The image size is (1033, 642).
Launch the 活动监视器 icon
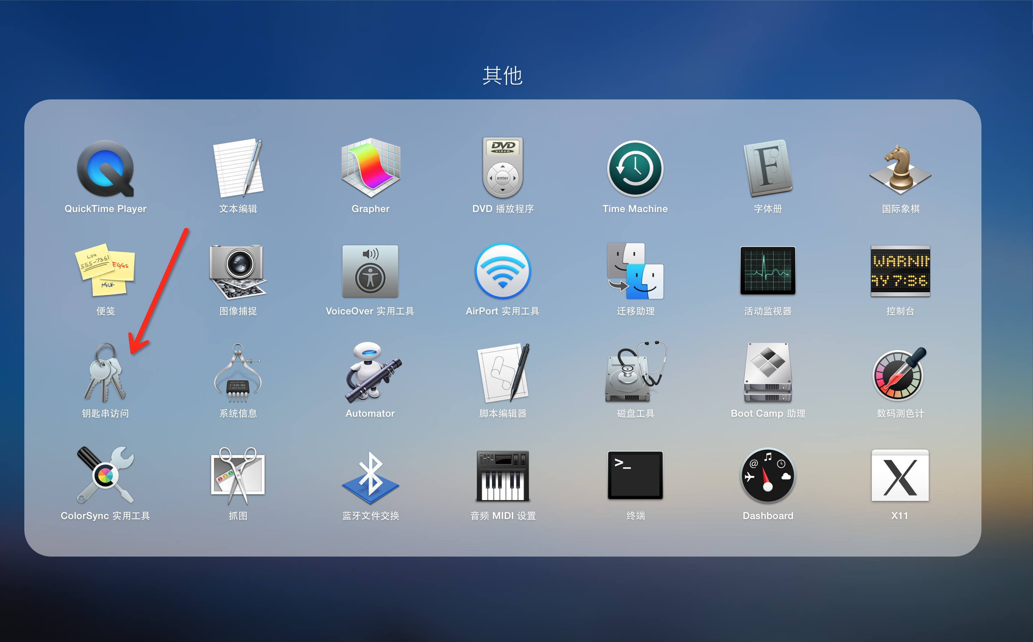(x=768, y=271)
